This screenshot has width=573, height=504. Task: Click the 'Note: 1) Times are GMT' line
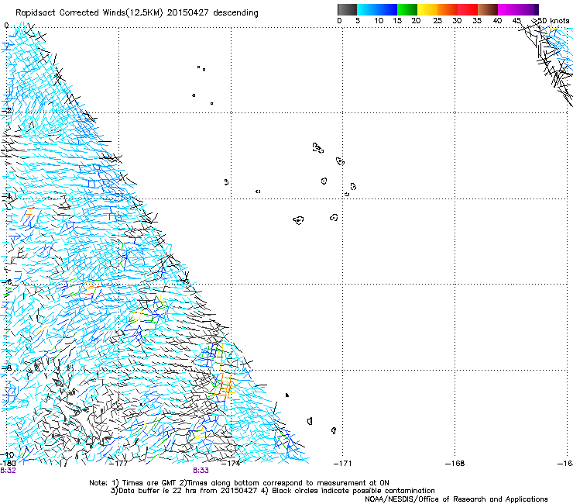239,483
